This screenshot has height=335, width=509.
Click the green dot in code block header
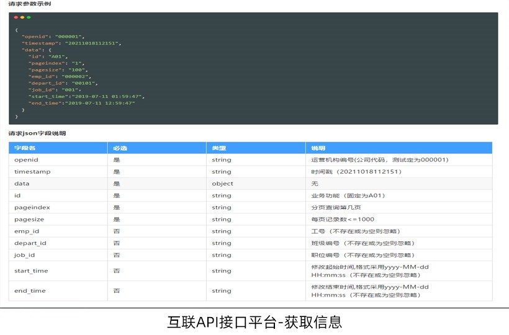[29, 17]
